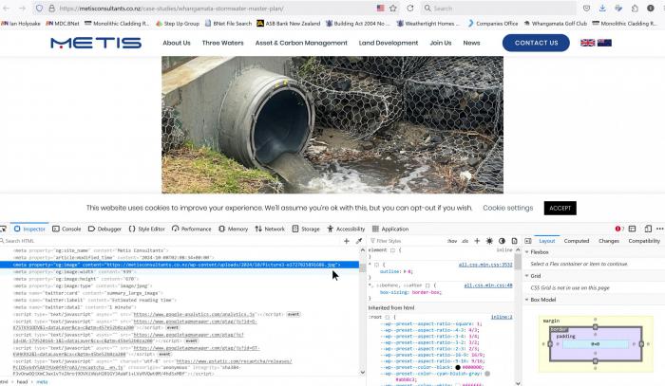This screenshot has height=386, width=665.
Task: Toggle the :hov pseudo-class panel
Action: [452, 241]
